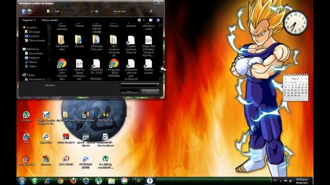The width and height of the screenshot is (330, 185).
Task: Open the Organizar dropdown menu
Action: click(x=29, y=20)
